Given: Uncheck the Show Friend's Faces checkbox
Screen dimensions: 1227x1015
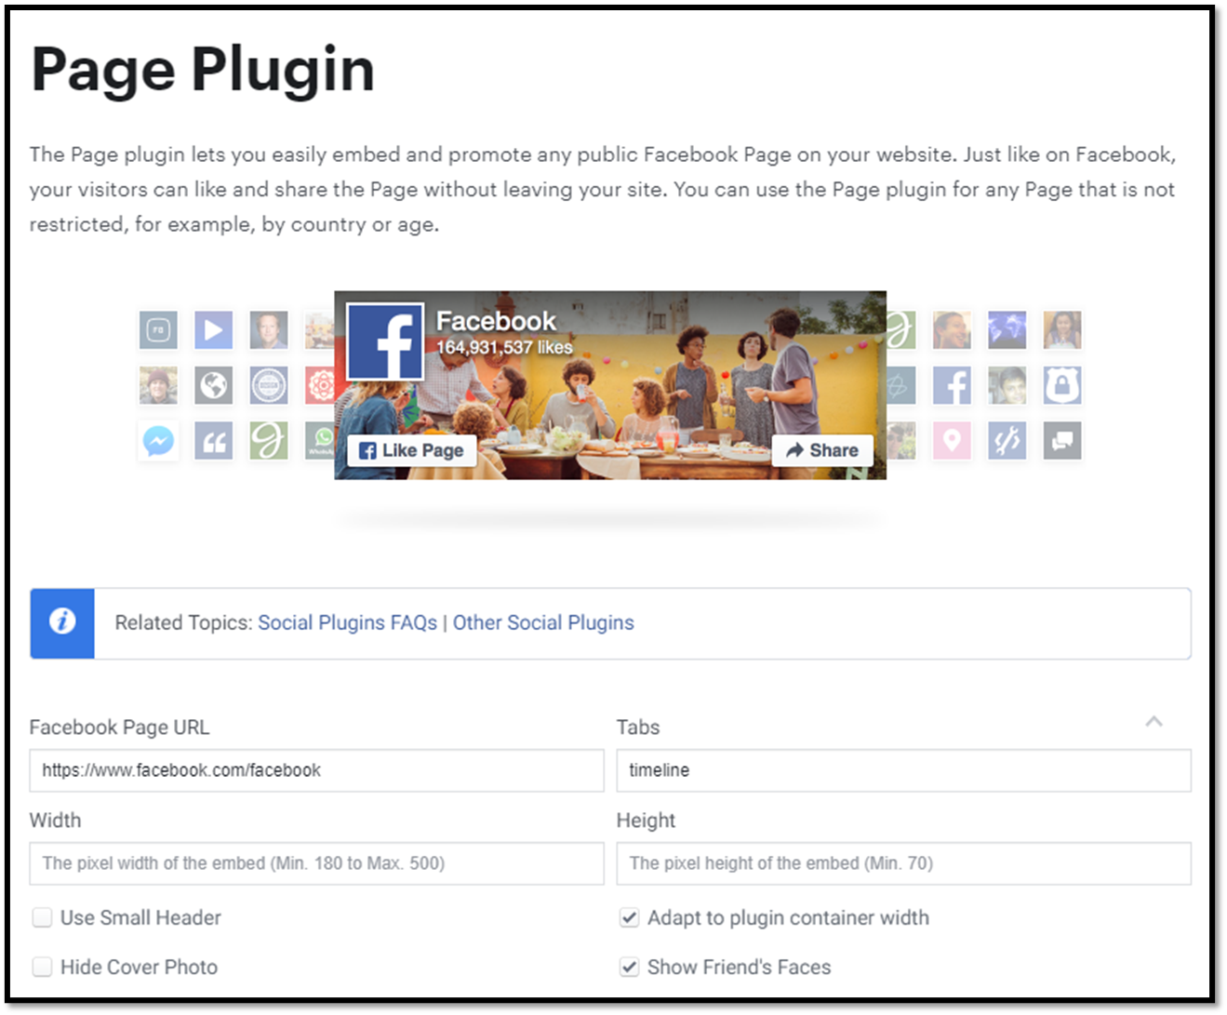Looking at the screenshot, I should click(630, 968).
